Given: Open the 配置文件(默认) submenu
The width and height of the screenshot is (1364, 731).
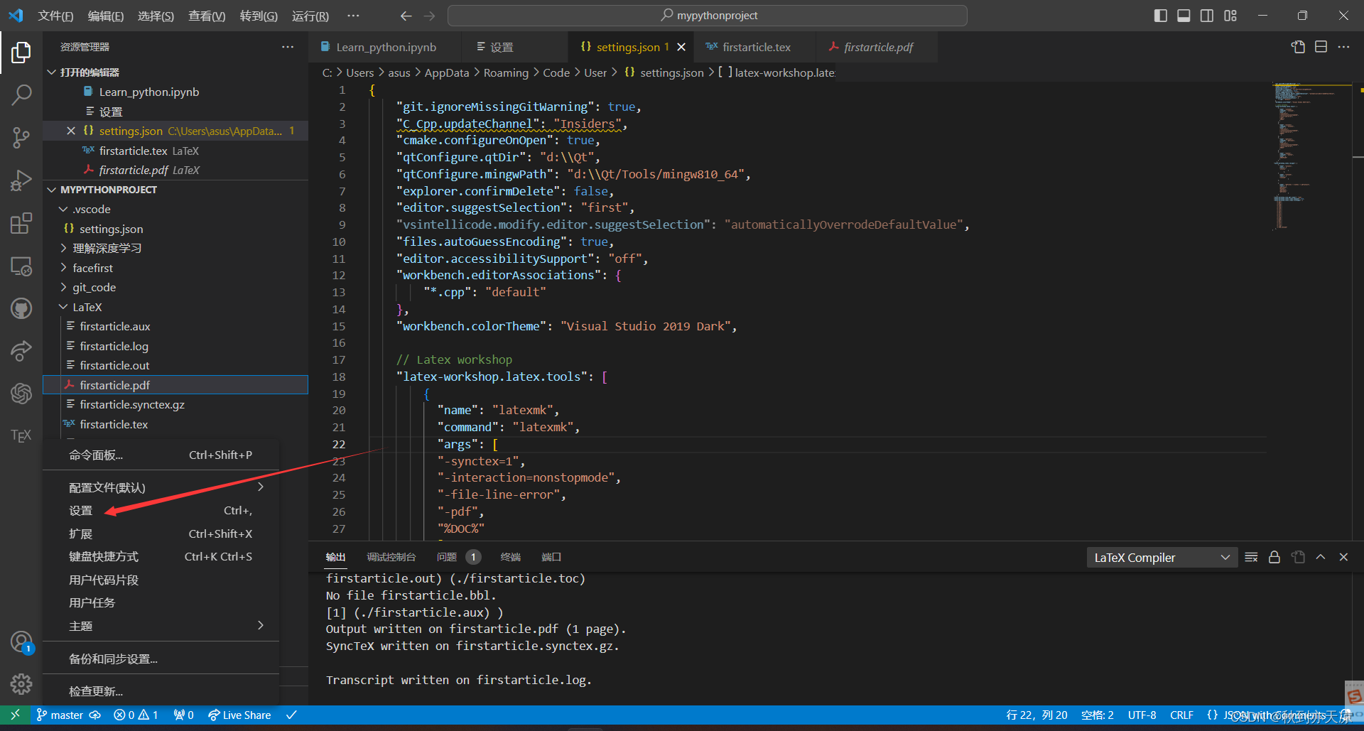Looking at the screenshot, I should (161, 487).
